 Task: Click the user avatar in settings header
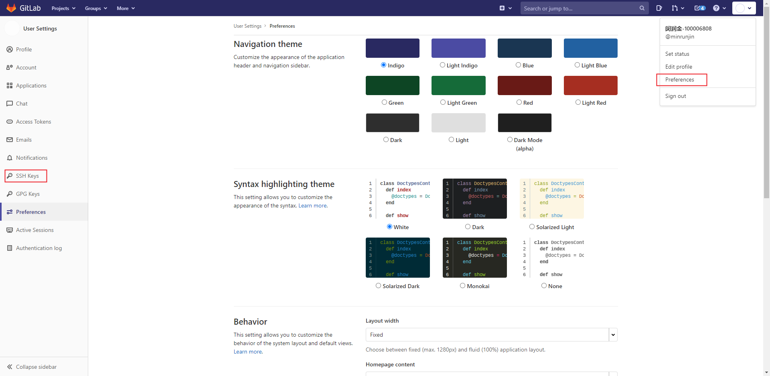12,28
